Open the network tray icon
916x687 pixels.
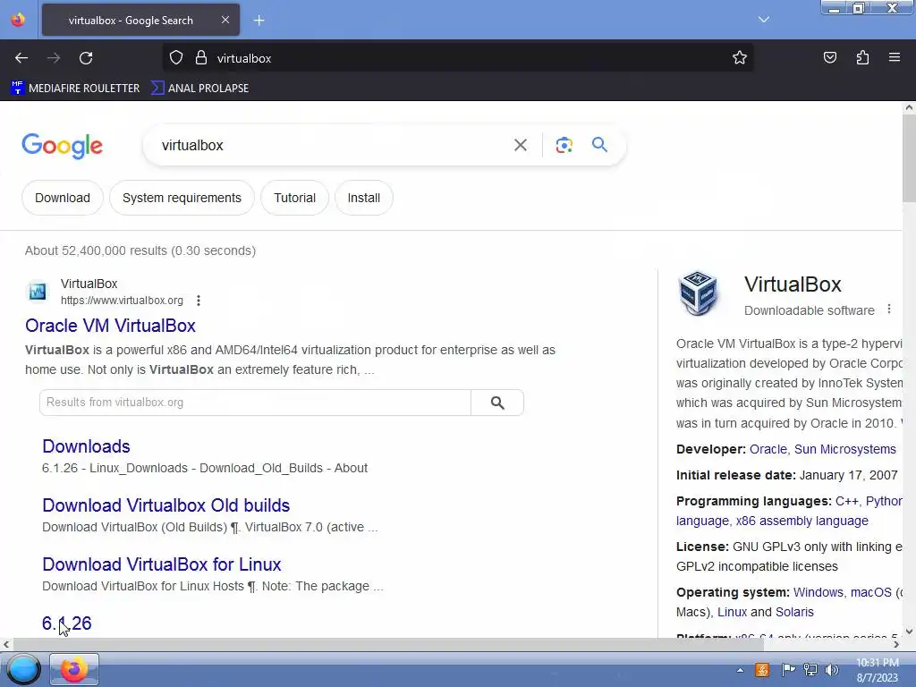[x=810, y=670]
